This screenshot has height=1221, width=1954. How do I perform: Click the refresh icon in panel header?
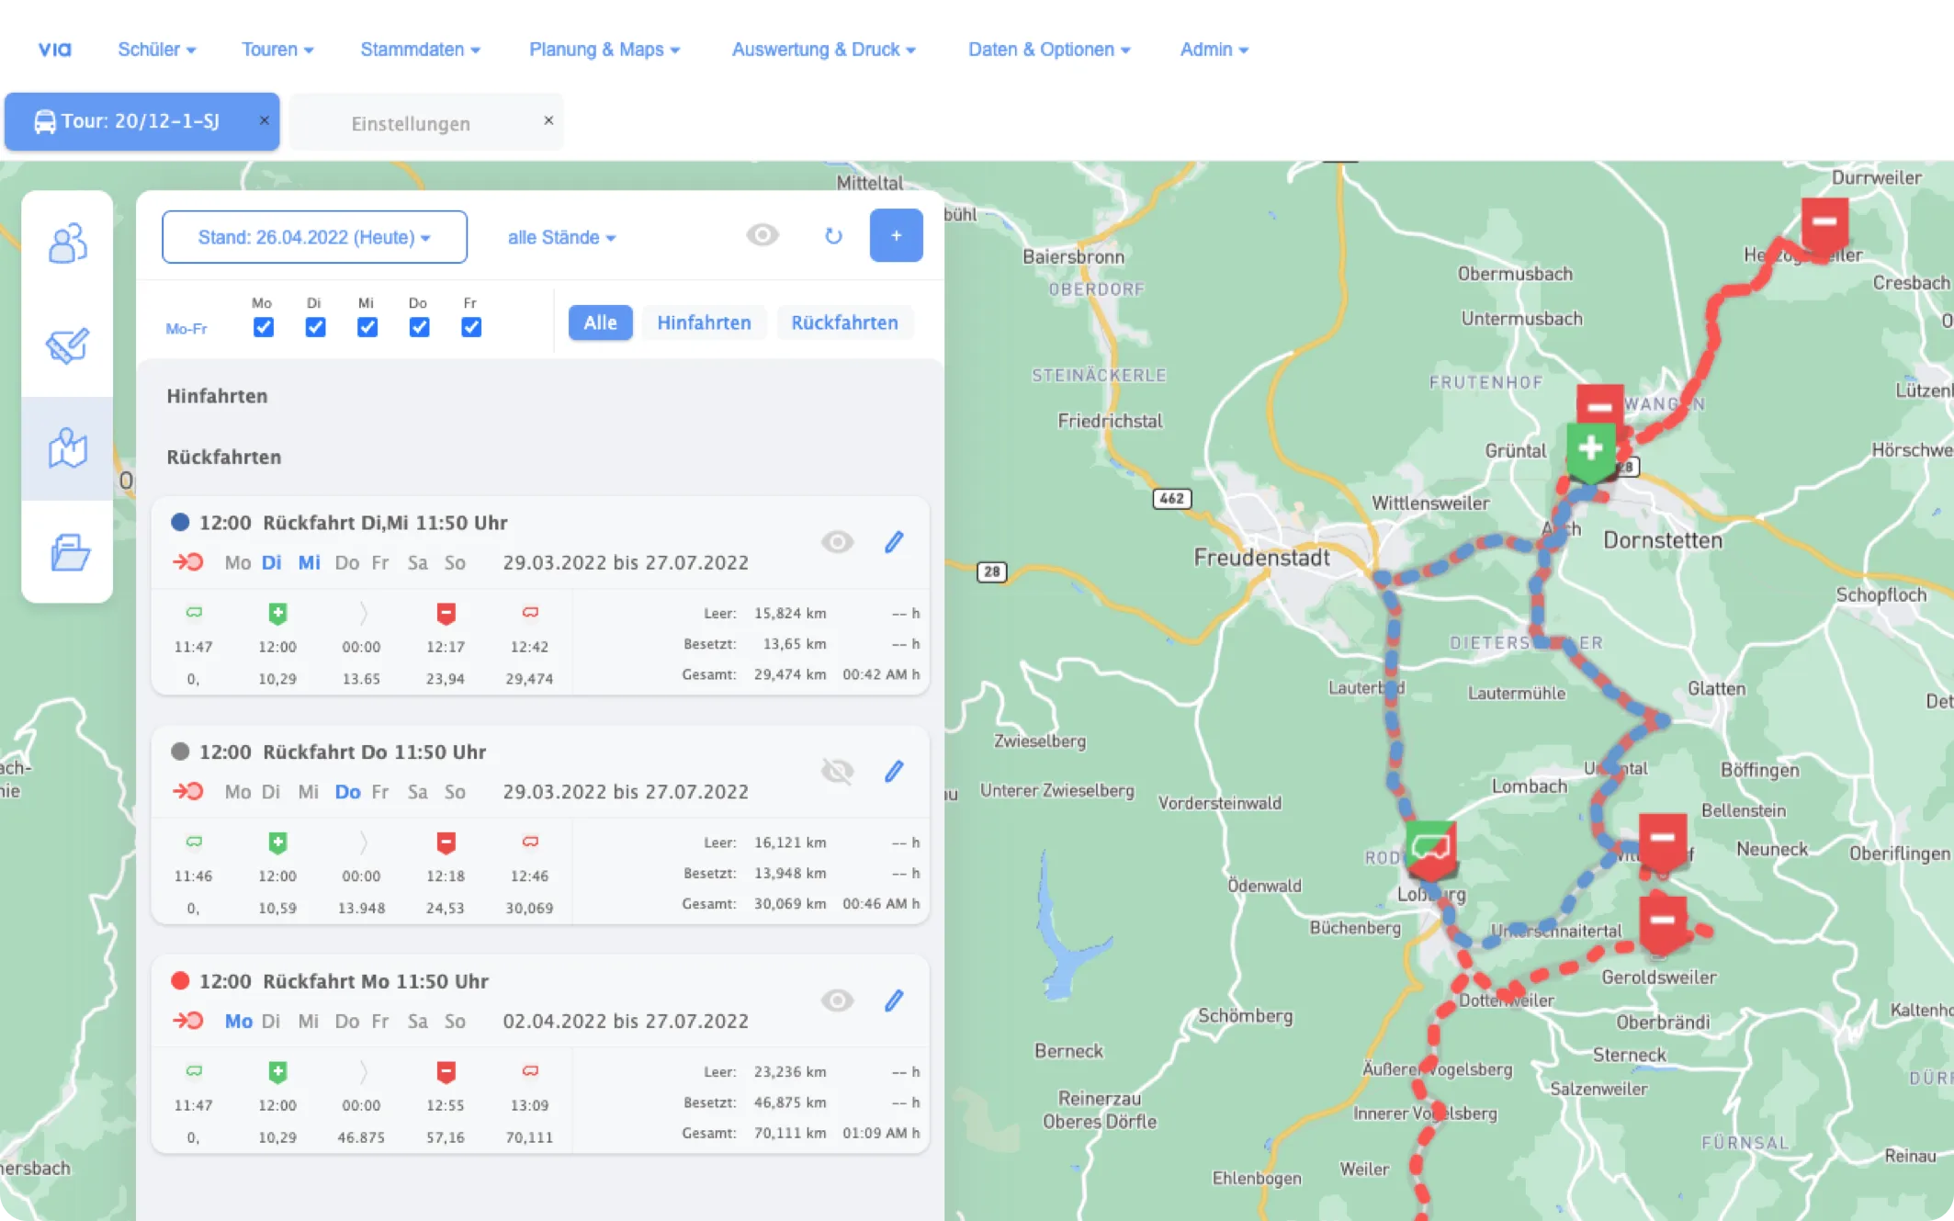pyautogui.click(x=833, y=236)
